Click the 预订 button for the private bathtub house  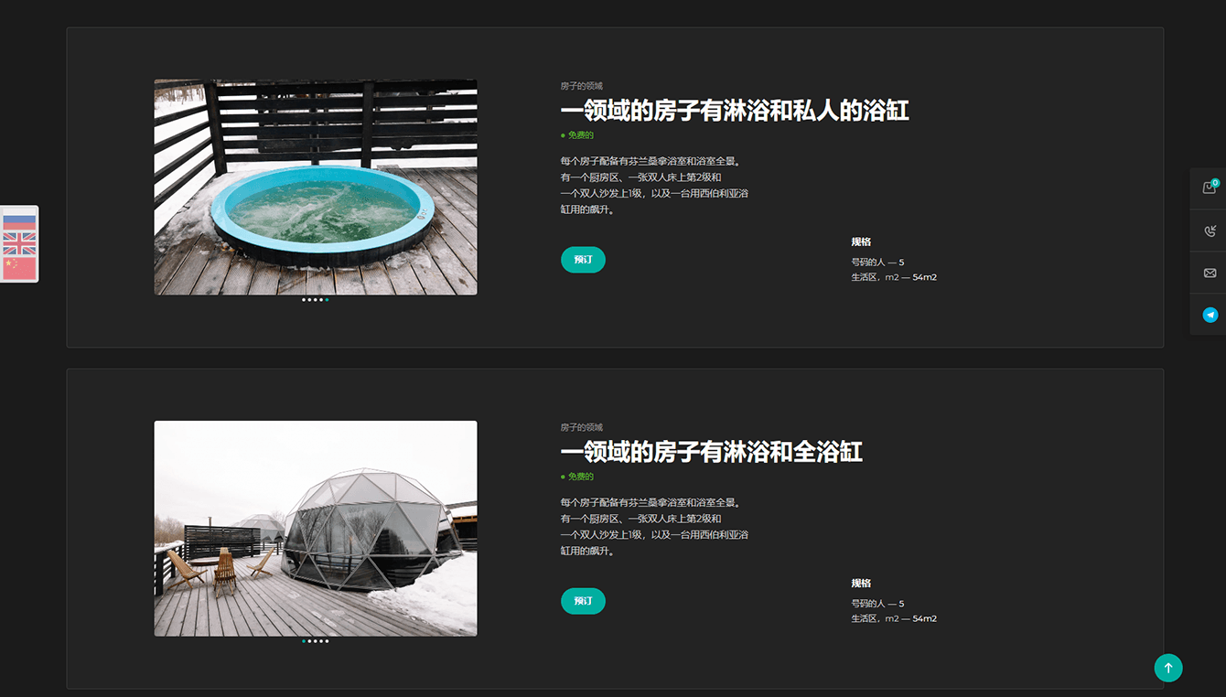coord(583,260)
